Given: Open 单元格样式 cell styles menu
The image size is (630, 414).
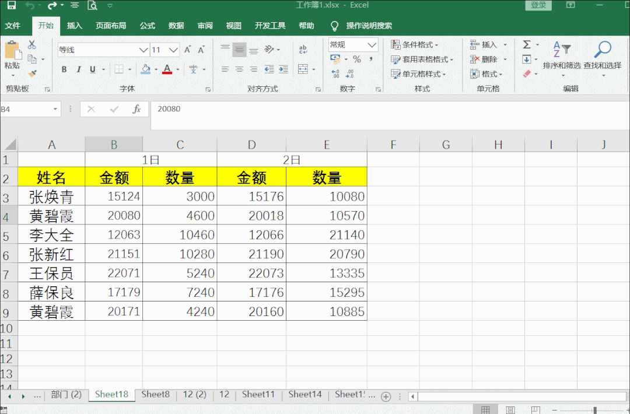Looking at the screenshot, I should pos(418,74).
